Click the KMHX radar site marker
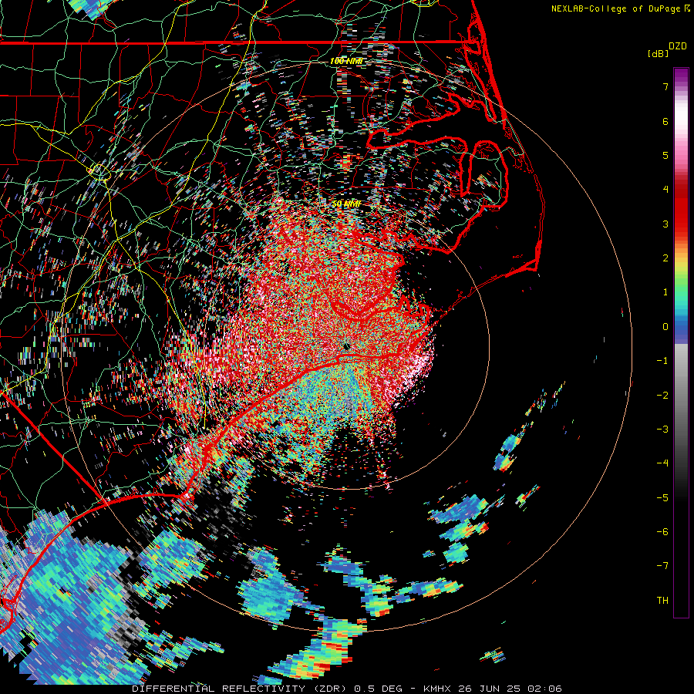Image resolution: width=694 pixels, height=694 pixels. [x=346, y=346]
